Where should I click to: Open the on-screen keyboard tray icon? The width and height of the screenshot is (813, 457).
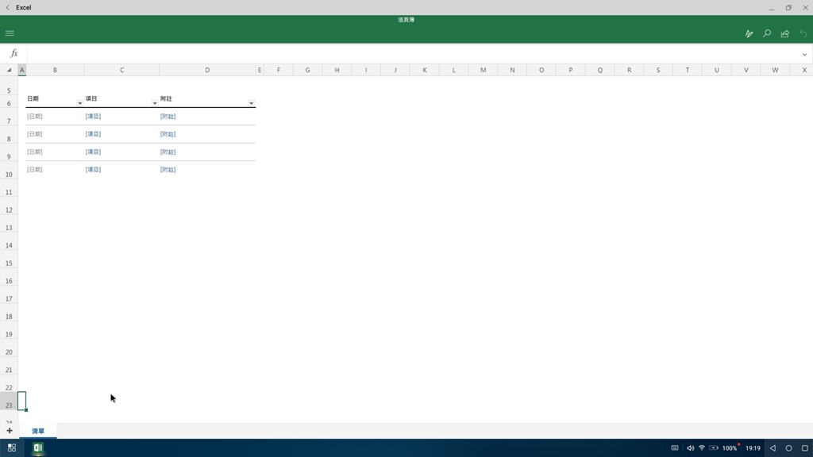[x=675, y=448]
